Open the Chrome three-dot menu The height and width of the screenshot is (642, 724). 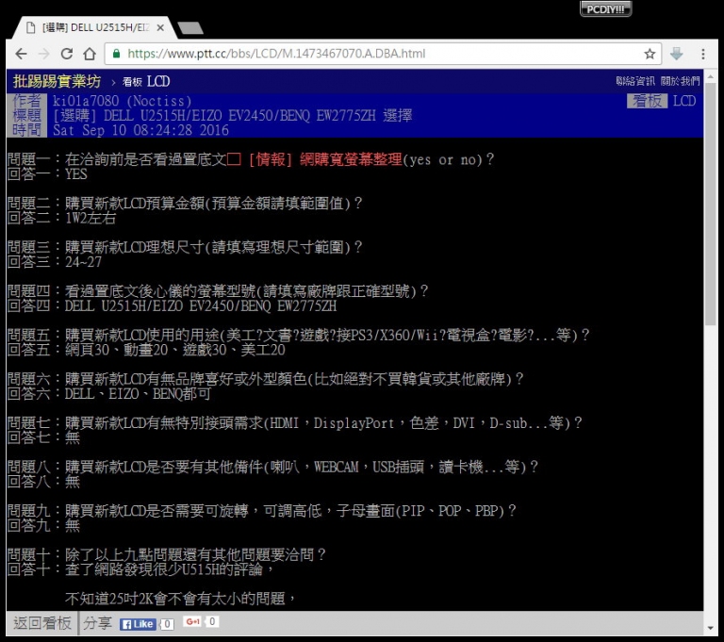(702, 54)
